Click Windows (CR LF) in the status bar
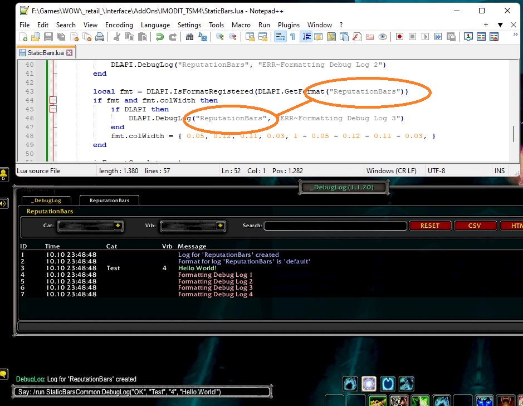This screenshot has width=523, height=406. [x=391, y=171]
